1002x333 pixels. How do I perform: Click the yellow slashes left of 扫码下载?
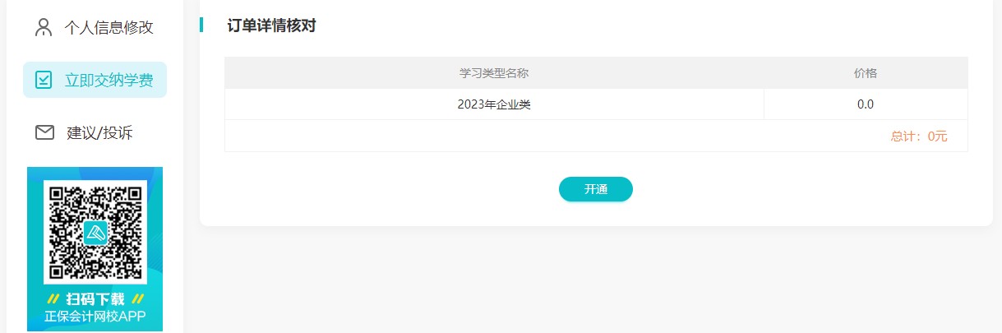(53, 299)
